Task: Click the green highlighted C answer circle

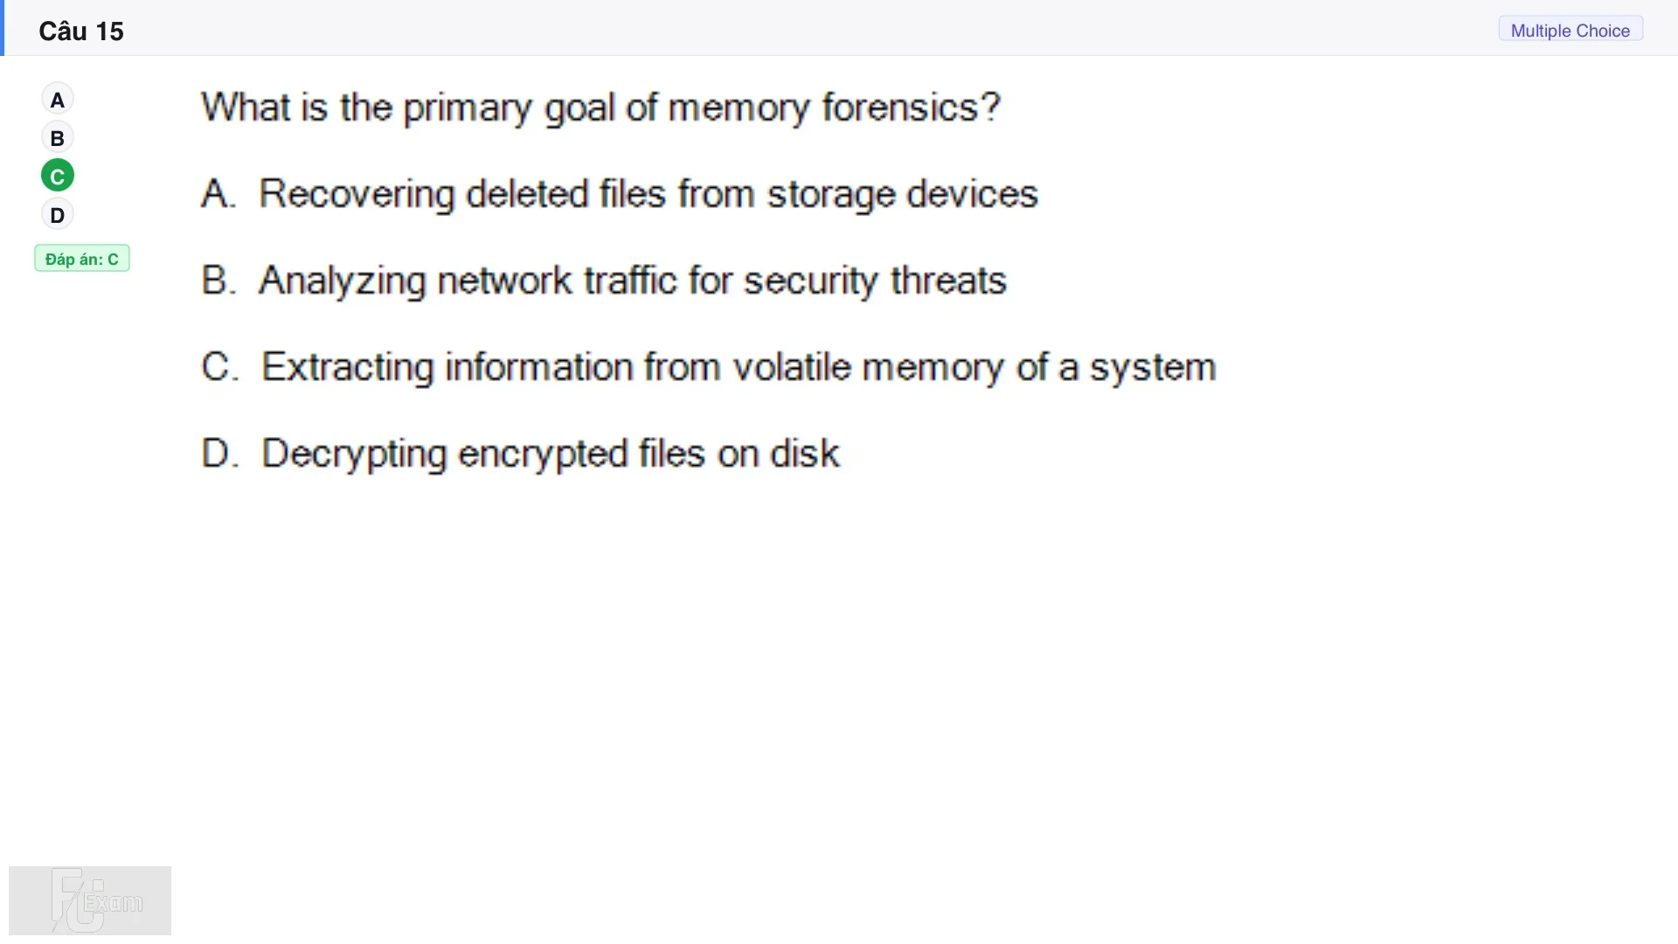Action: coord(58,177)
